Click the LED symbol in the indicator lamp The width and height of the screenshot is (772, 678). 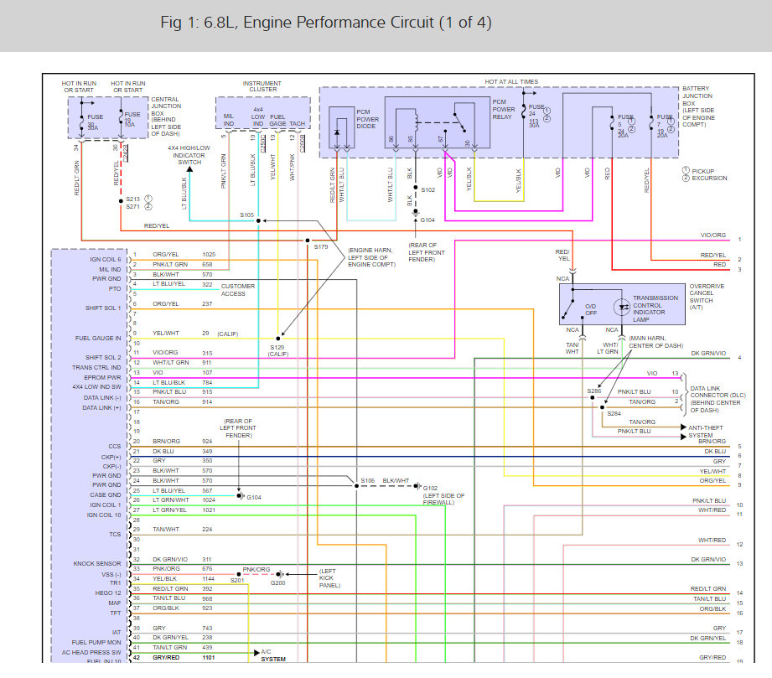point(622,308)
